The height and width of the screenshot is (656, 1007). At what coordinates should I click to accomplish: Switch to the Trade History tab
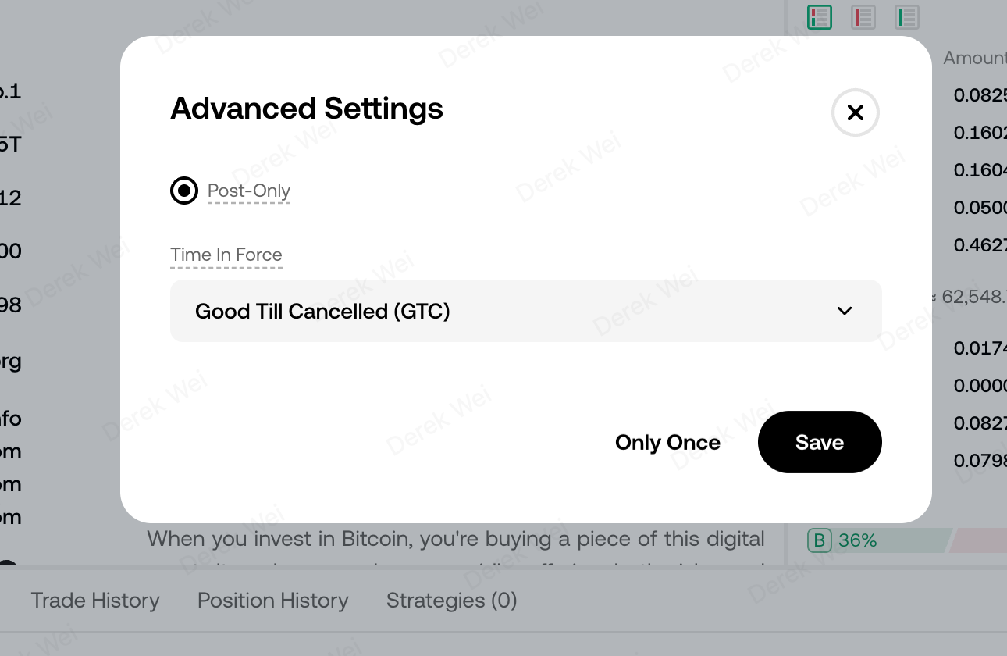(95, 601)
